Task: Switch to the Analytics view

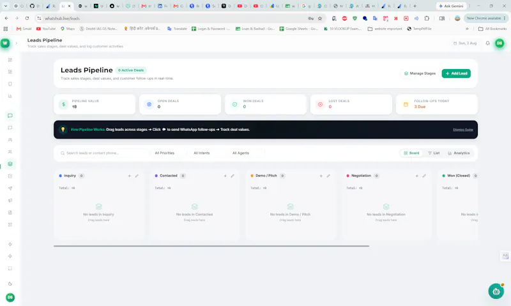Action: [x=459, y=153]
